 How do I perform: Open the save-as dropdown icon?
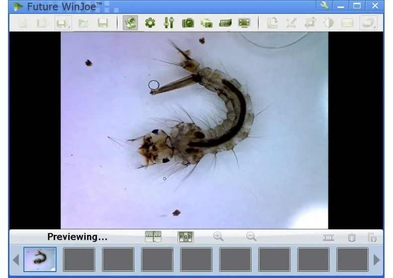pos(63,23)
